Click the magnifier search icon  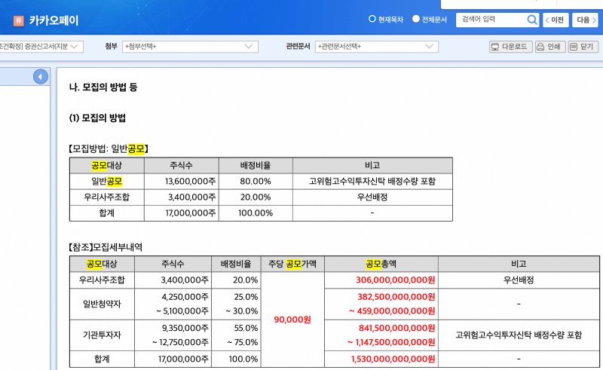tap(532, 20)
